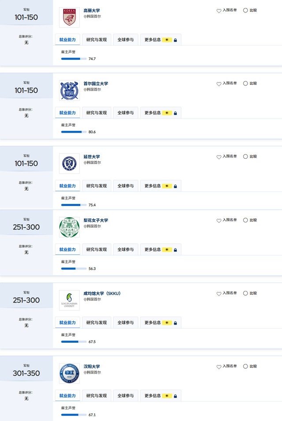This screenshot has height=421, width=282.
Task: Click the 就业能力 tab for 汉阳大学
Action: (x=68, y=395)
